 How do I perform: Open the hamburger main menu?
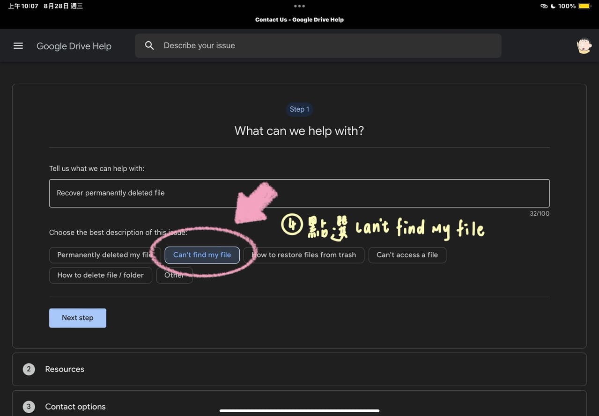click(x=18, y=46)
